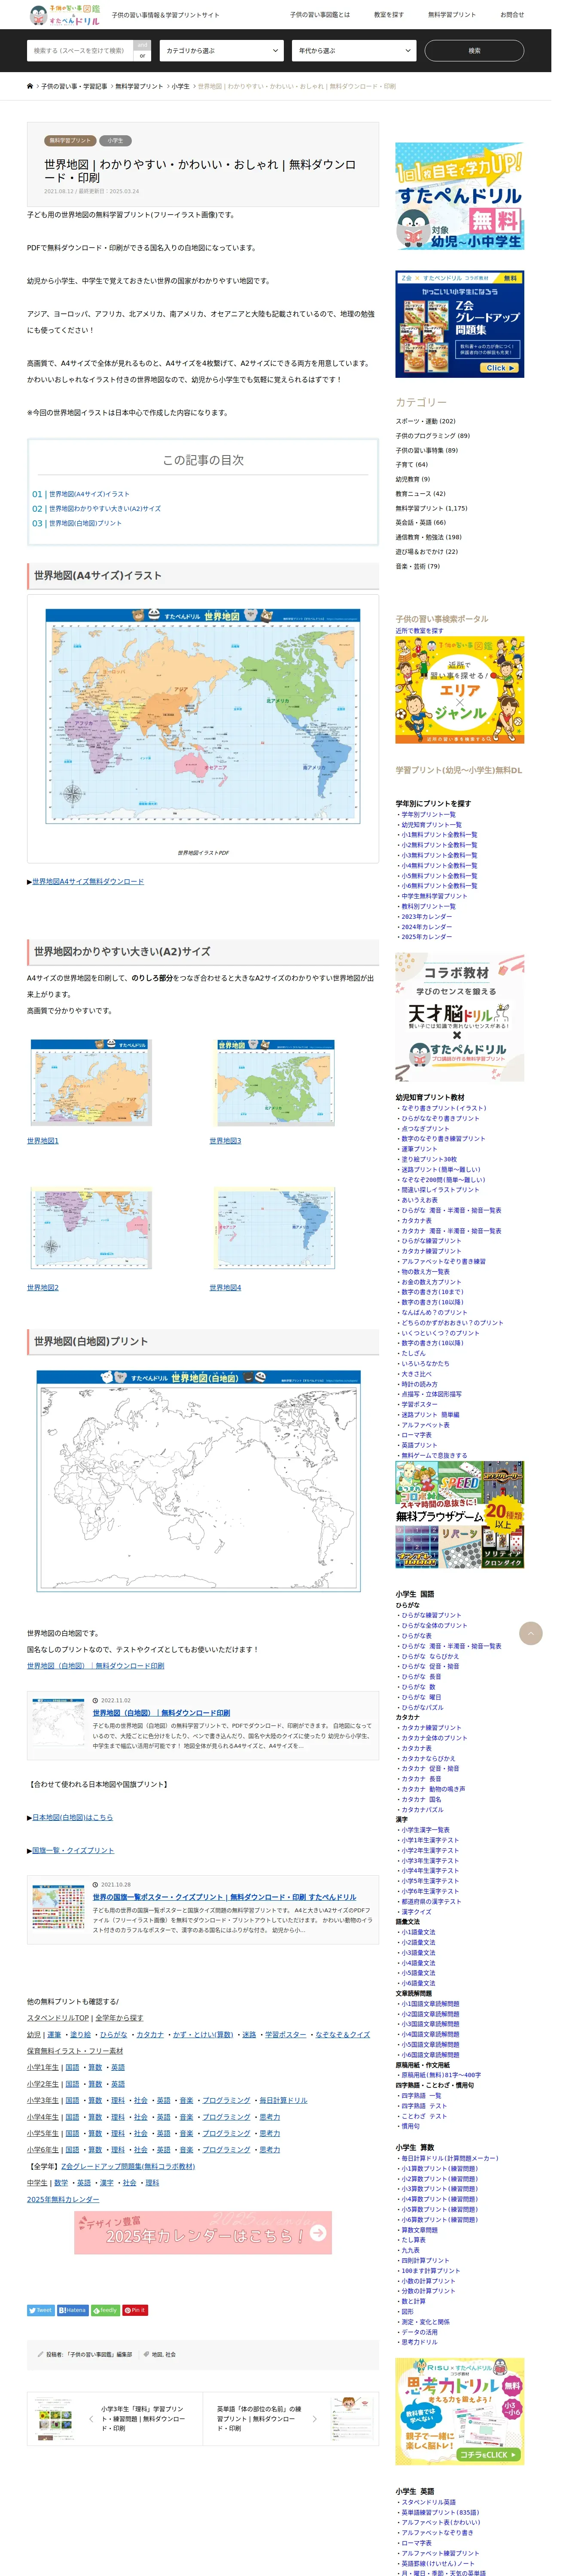Click the スポーツ・運動 (202) category
This screenshot has height=2576, width=587.
[425, 421]
